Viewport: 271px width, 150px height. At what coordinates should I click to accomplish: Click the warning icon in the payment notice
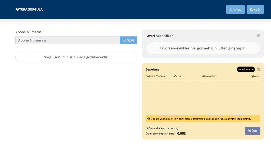(x=148, y=119)
